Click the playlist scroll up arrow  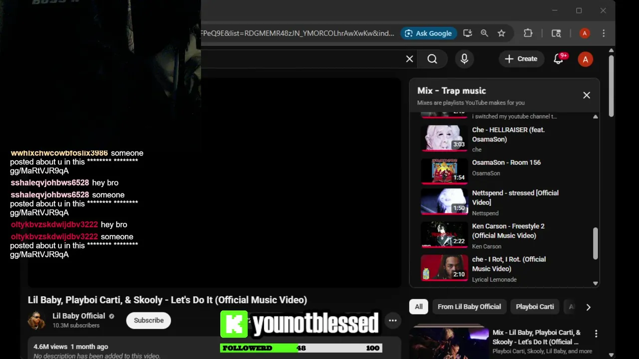[x=595, y=117]
